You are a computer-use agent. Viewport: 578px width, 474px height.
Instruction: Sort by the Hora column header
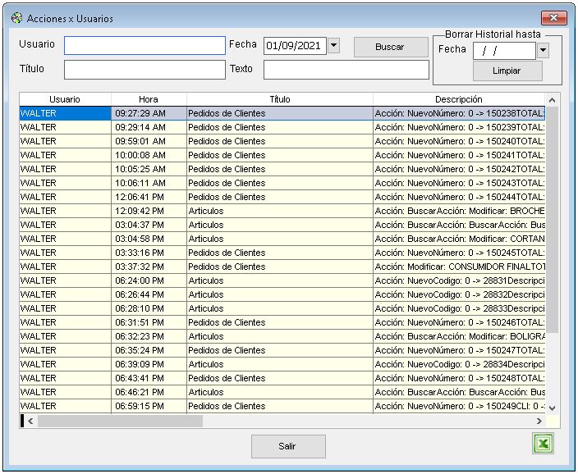[149, 99]
